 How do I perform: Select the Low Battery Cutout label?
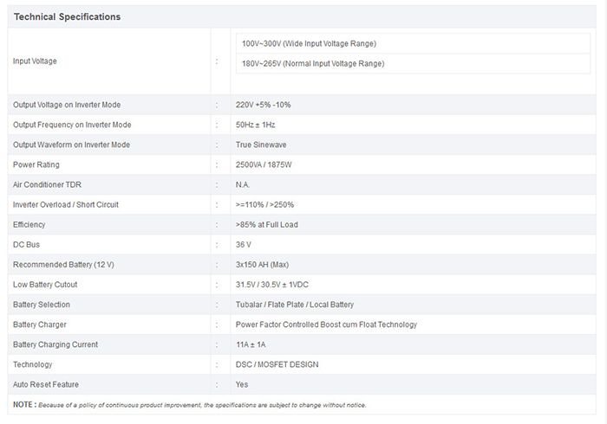tap(45, 285)
